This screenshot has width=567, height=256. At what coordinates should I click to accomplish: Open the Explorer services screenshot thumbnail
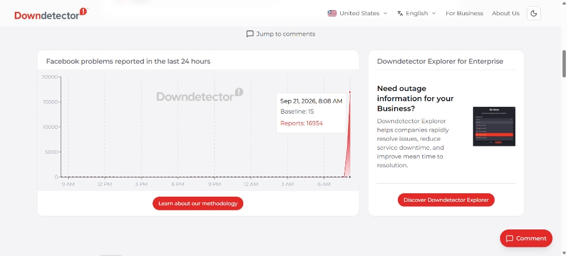click(494, 126)
